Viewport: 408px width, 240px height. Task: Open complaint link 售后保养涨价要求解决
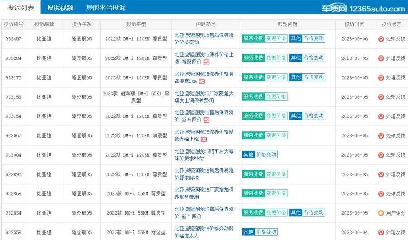[204, 174]
